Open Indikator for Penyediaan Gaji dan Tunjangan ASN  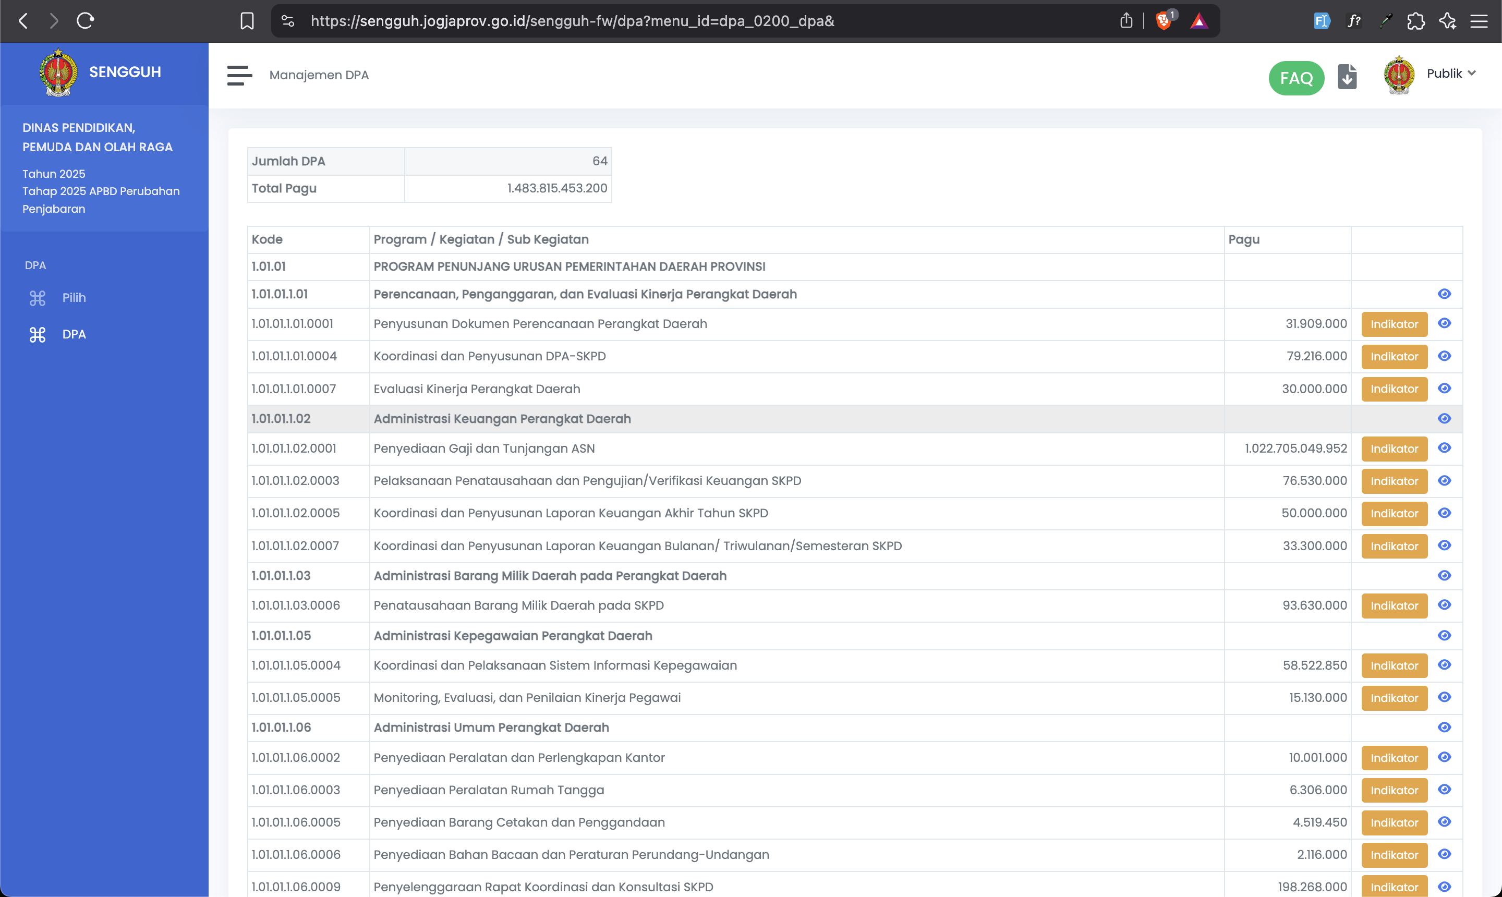click(x=1394, y=449)
